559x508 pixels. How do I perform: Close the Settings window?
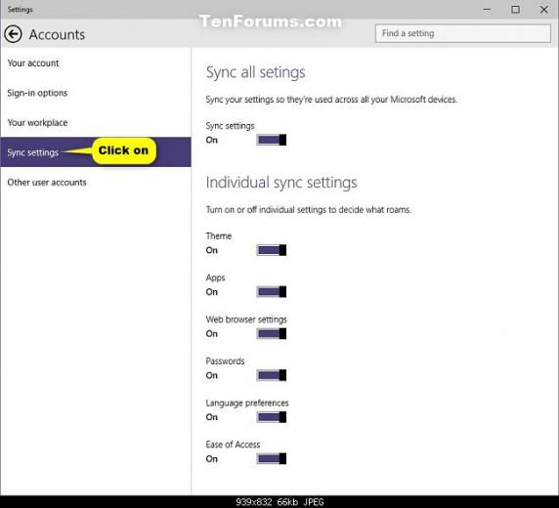[543, 10]
